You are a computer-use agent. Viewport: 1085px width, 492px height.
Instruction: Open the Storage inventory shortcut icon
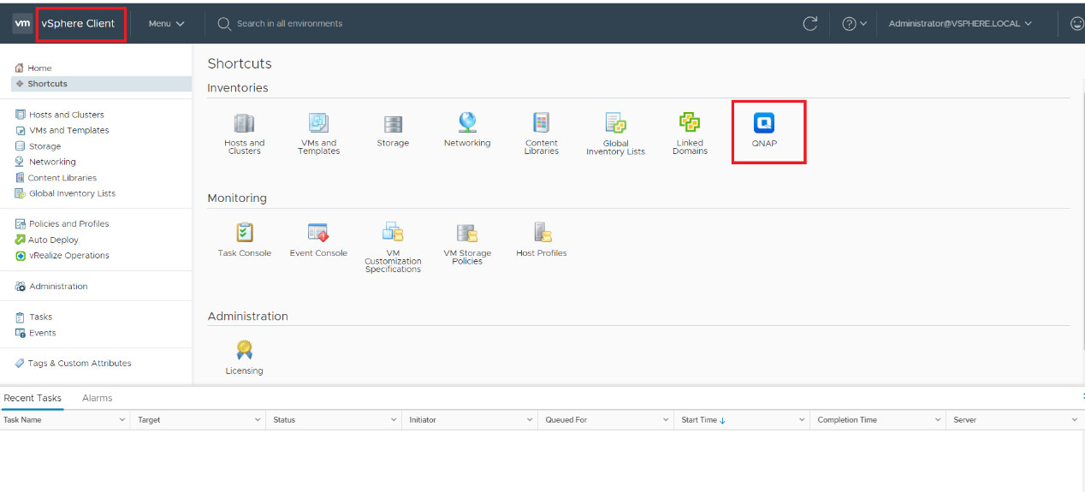click(x=393, y=124)
